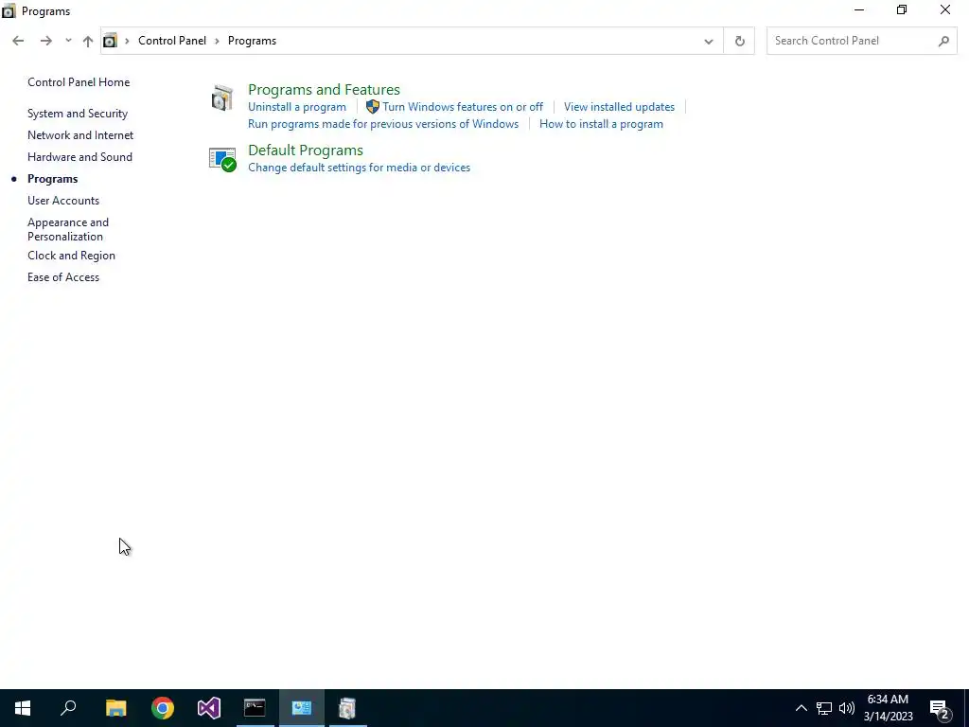
Task: Click the Control Panel icon in address bar
Action: click(x=110, y=41)
